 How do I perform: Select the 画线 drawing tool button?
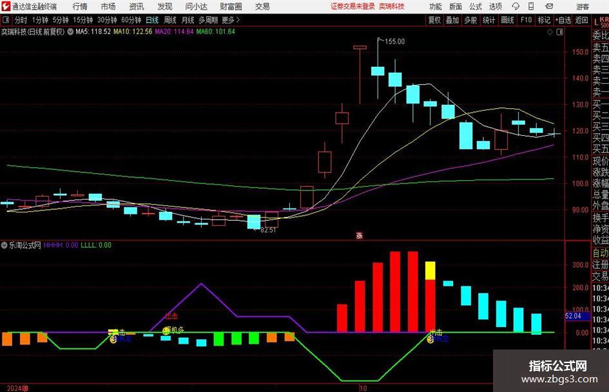click(x=507, y=20)
